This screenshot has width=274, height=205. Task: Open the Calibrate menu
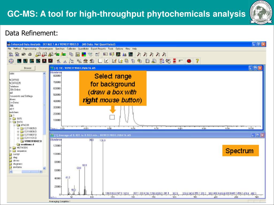point(71,49)
